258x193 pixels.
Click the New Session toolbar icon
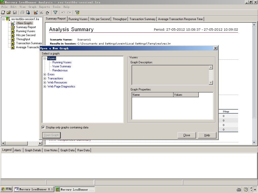pyautogui.click(x=3, y=13)
